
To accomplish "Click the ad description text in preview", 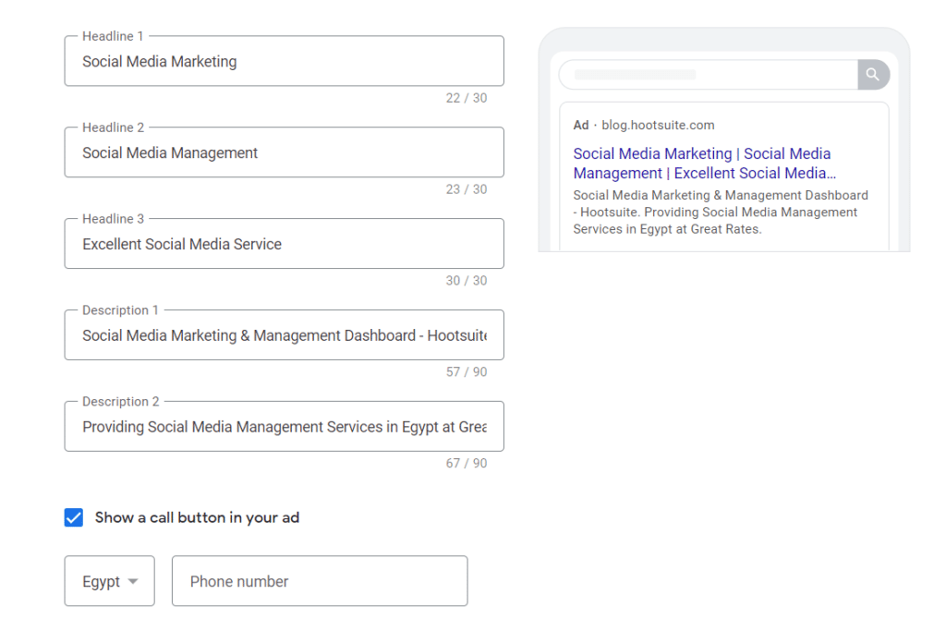I will pos(721,212).
